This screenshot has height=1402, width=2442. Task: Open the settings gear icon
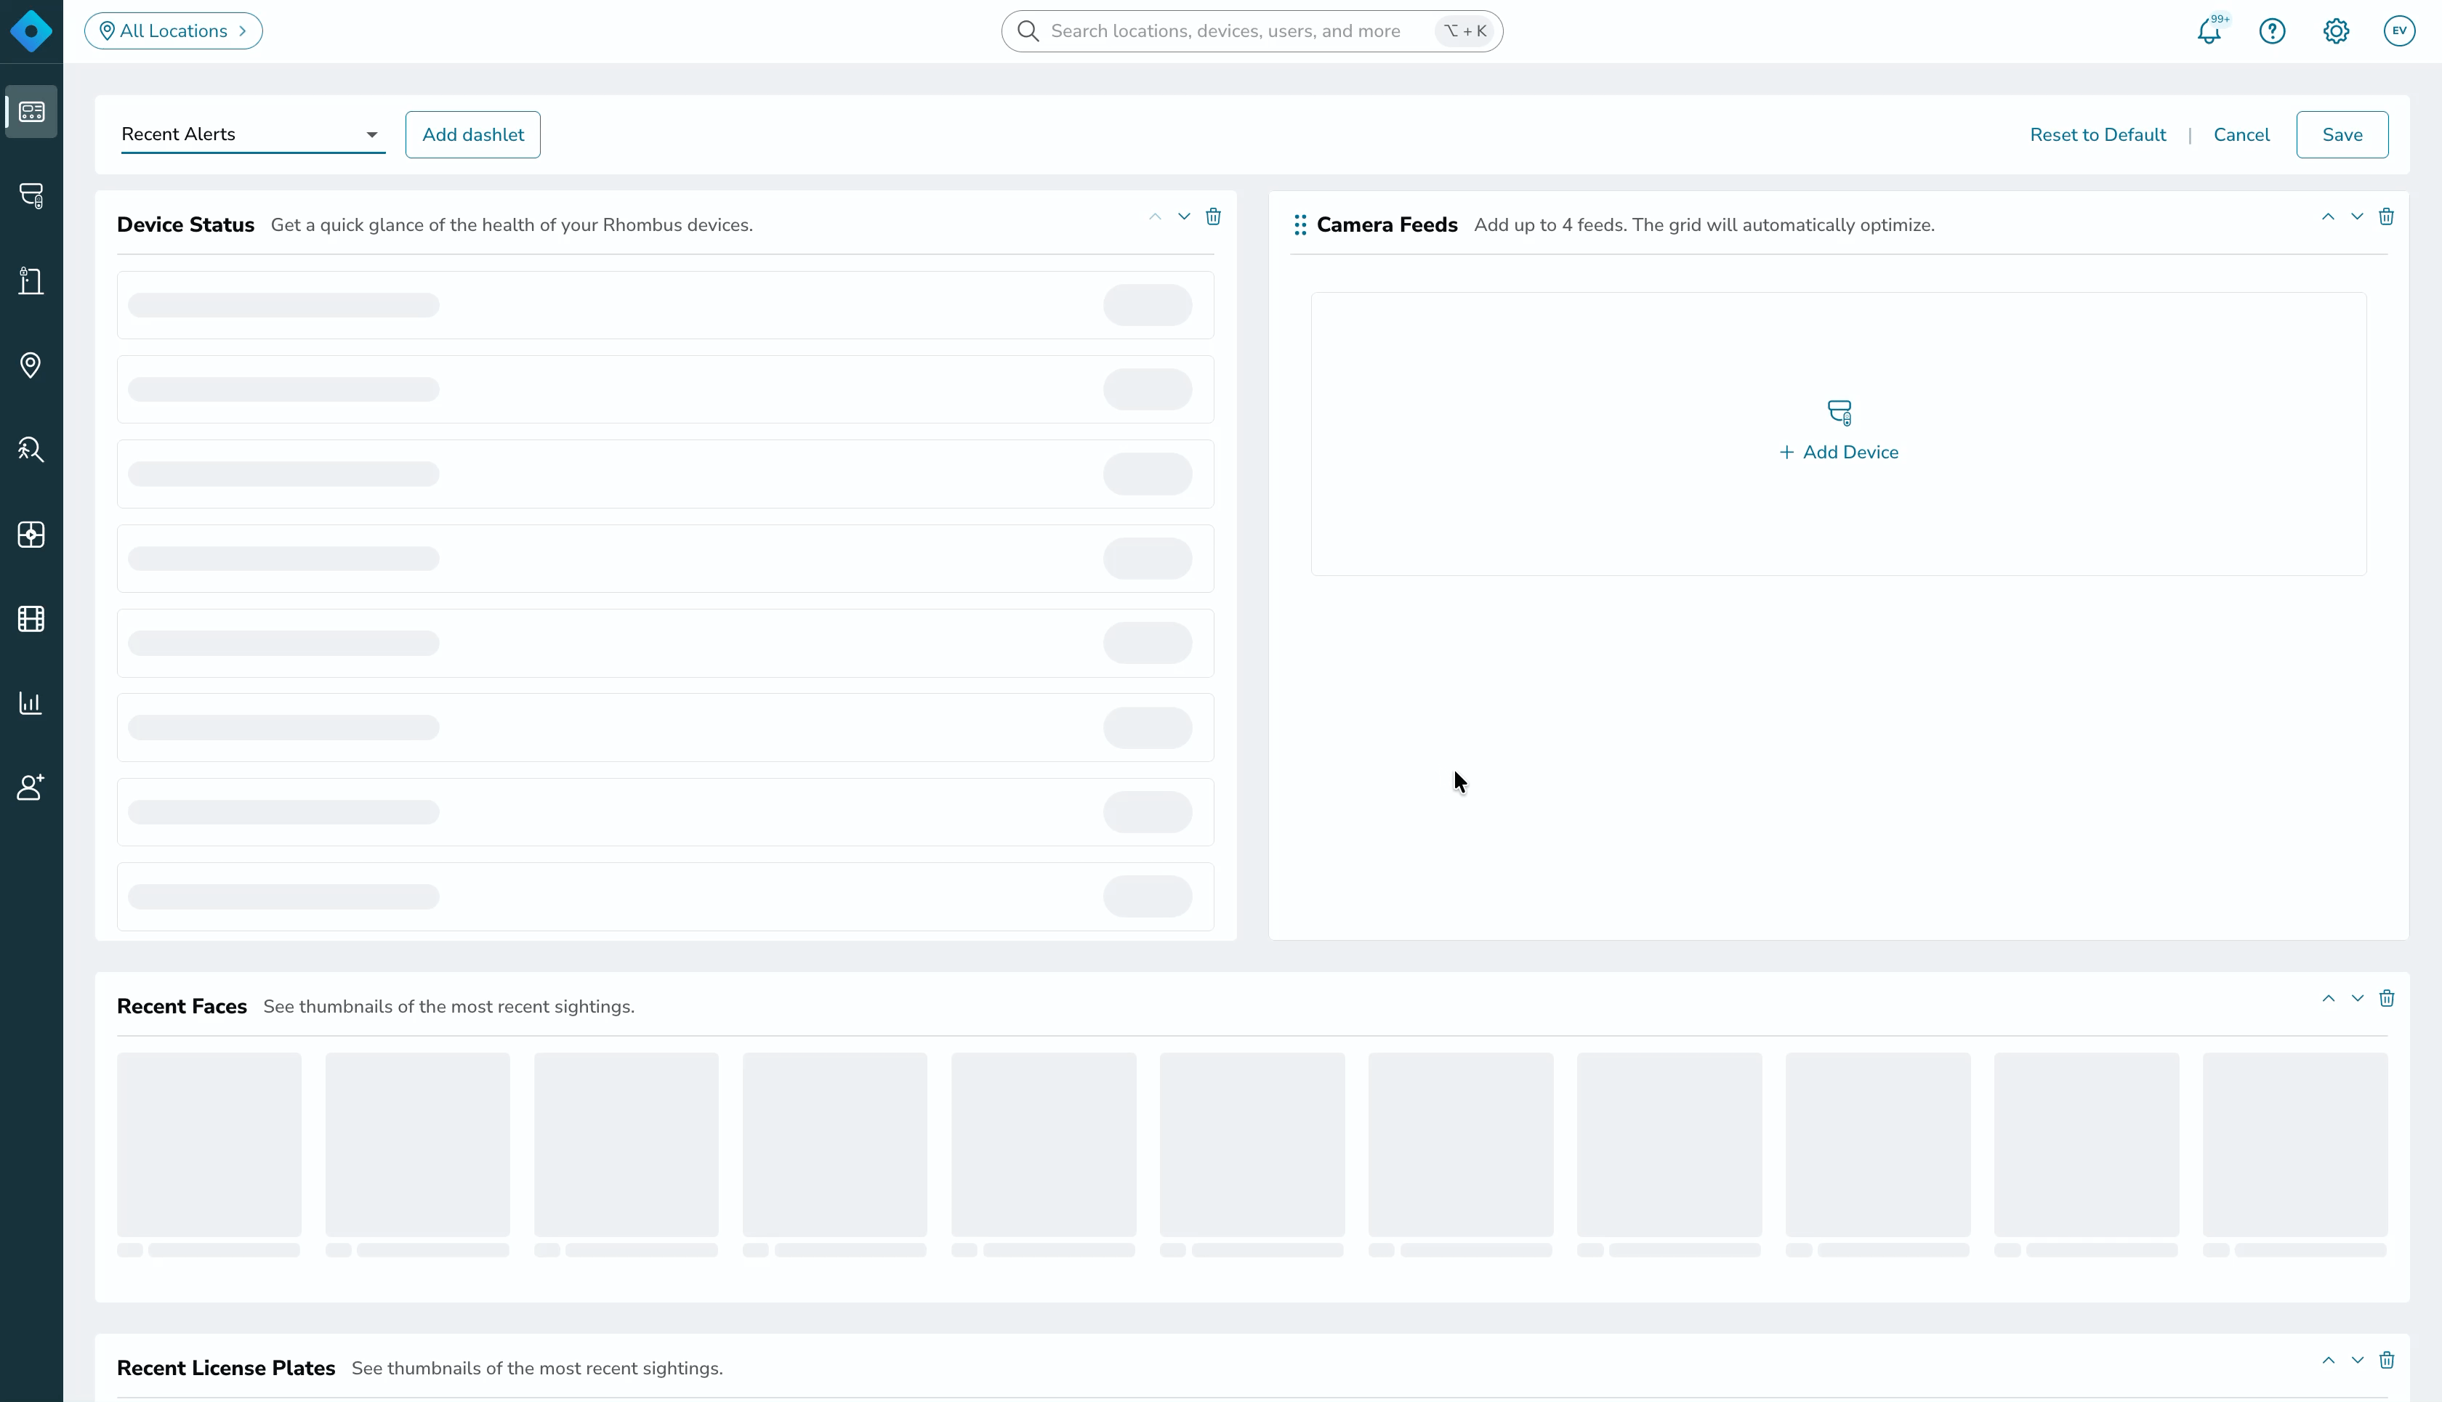pos(2336,31)
